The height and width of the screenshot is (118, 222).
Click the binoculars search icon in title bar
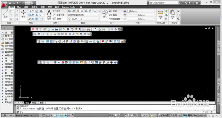pyautogui.click(x=180, y=3)
